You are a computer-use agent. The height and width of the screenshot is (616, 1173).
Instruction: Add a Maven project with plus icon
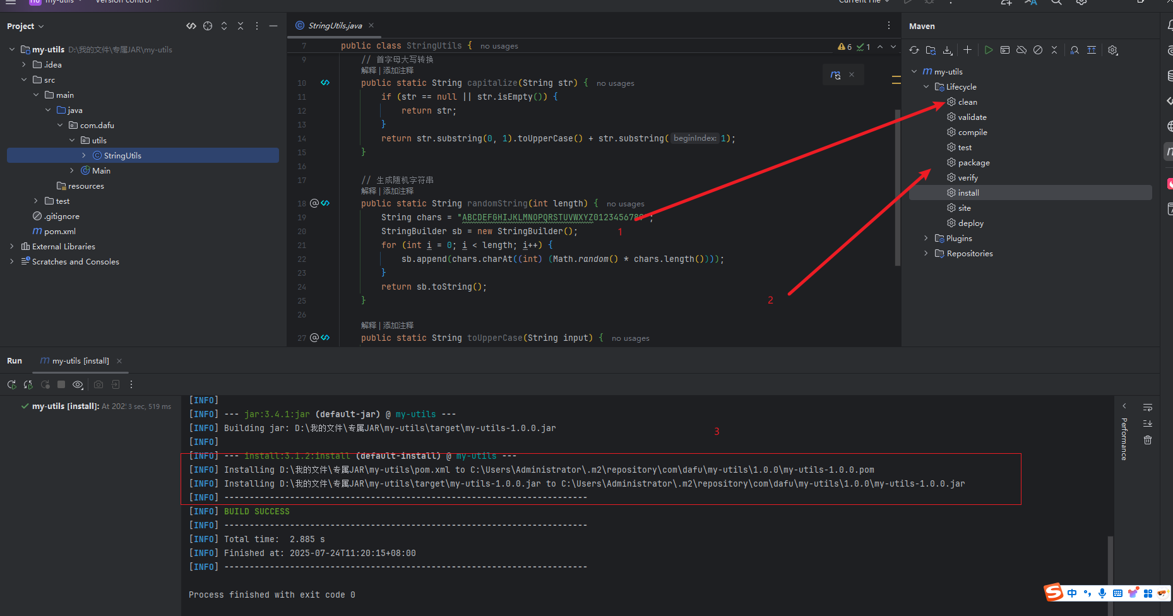coord(967,50)
